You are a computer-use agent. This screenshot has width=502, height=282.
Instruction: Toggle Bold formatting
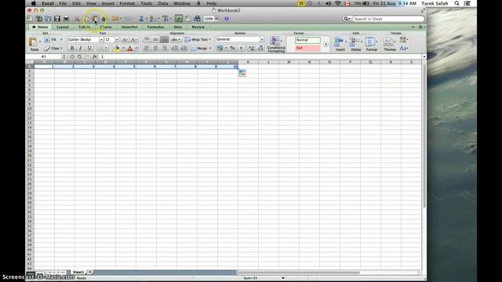coord(72,49)
